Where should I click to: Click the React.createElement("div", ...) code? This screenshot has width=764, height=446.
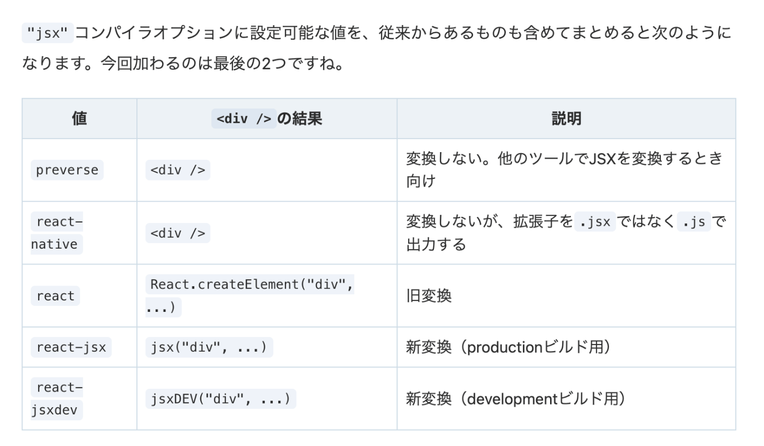[x=249, y=296]
